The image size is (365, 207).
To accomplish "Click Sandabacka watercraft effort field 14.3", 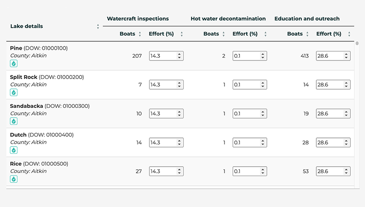I will point(166,114).
